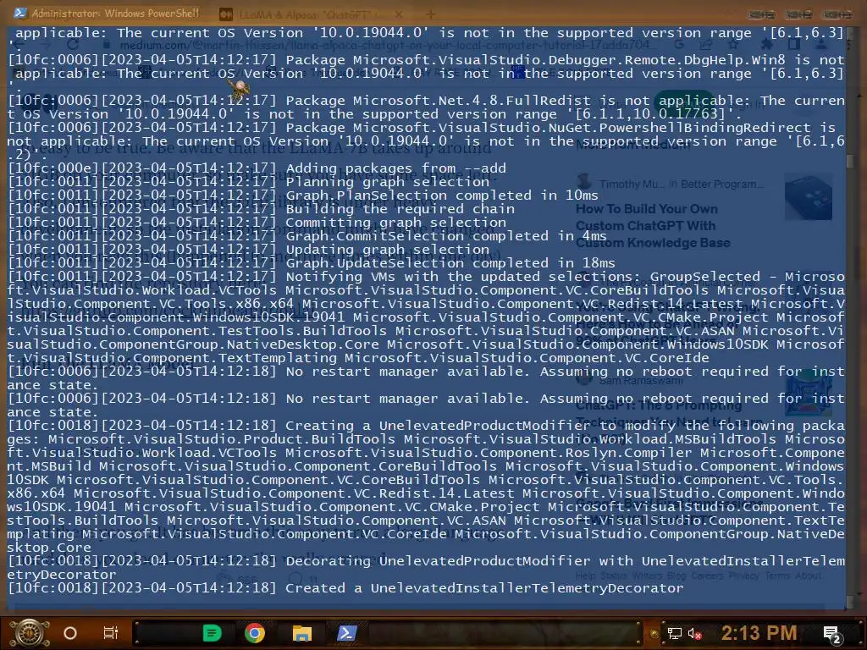Click 'Graph.CommitSelection completed in 4ms' line
Screen dimensions: 867x650
click(306, 236)
